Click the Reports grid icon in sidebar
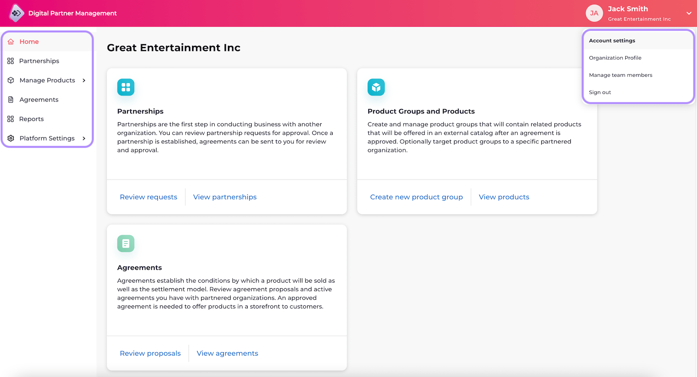 pos(11,119)
